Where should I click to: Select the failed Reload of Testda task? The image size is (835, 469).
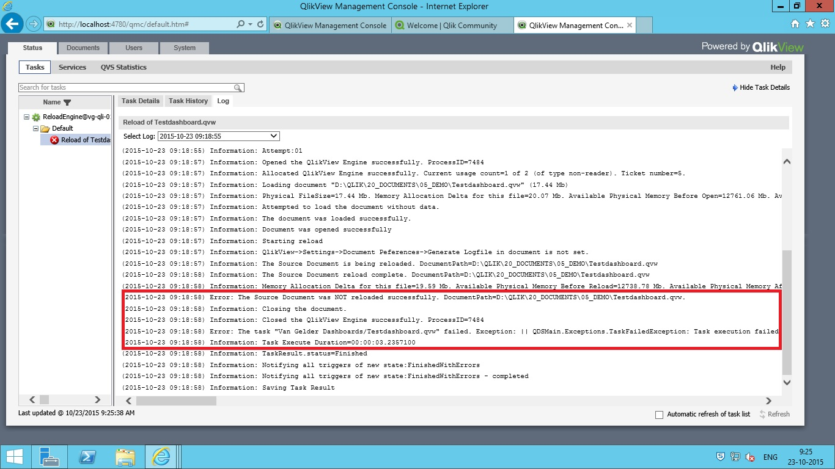86,140
